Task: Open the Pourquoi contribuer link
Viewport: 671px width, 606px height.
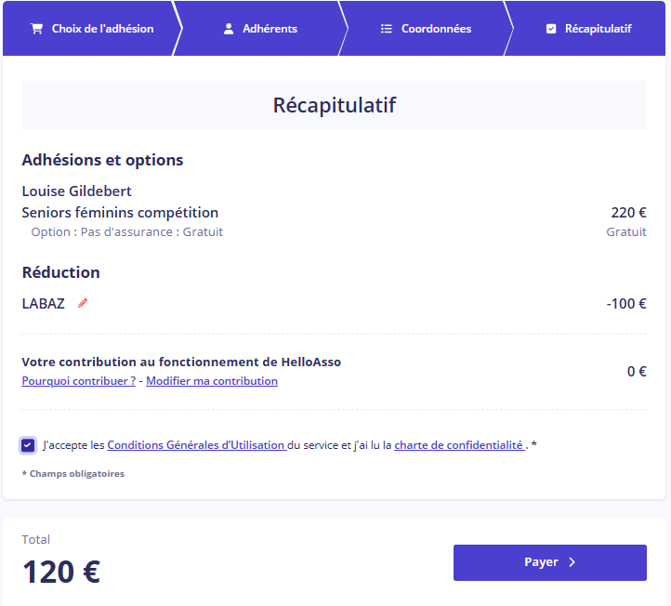Action: (x=79, y=381)
